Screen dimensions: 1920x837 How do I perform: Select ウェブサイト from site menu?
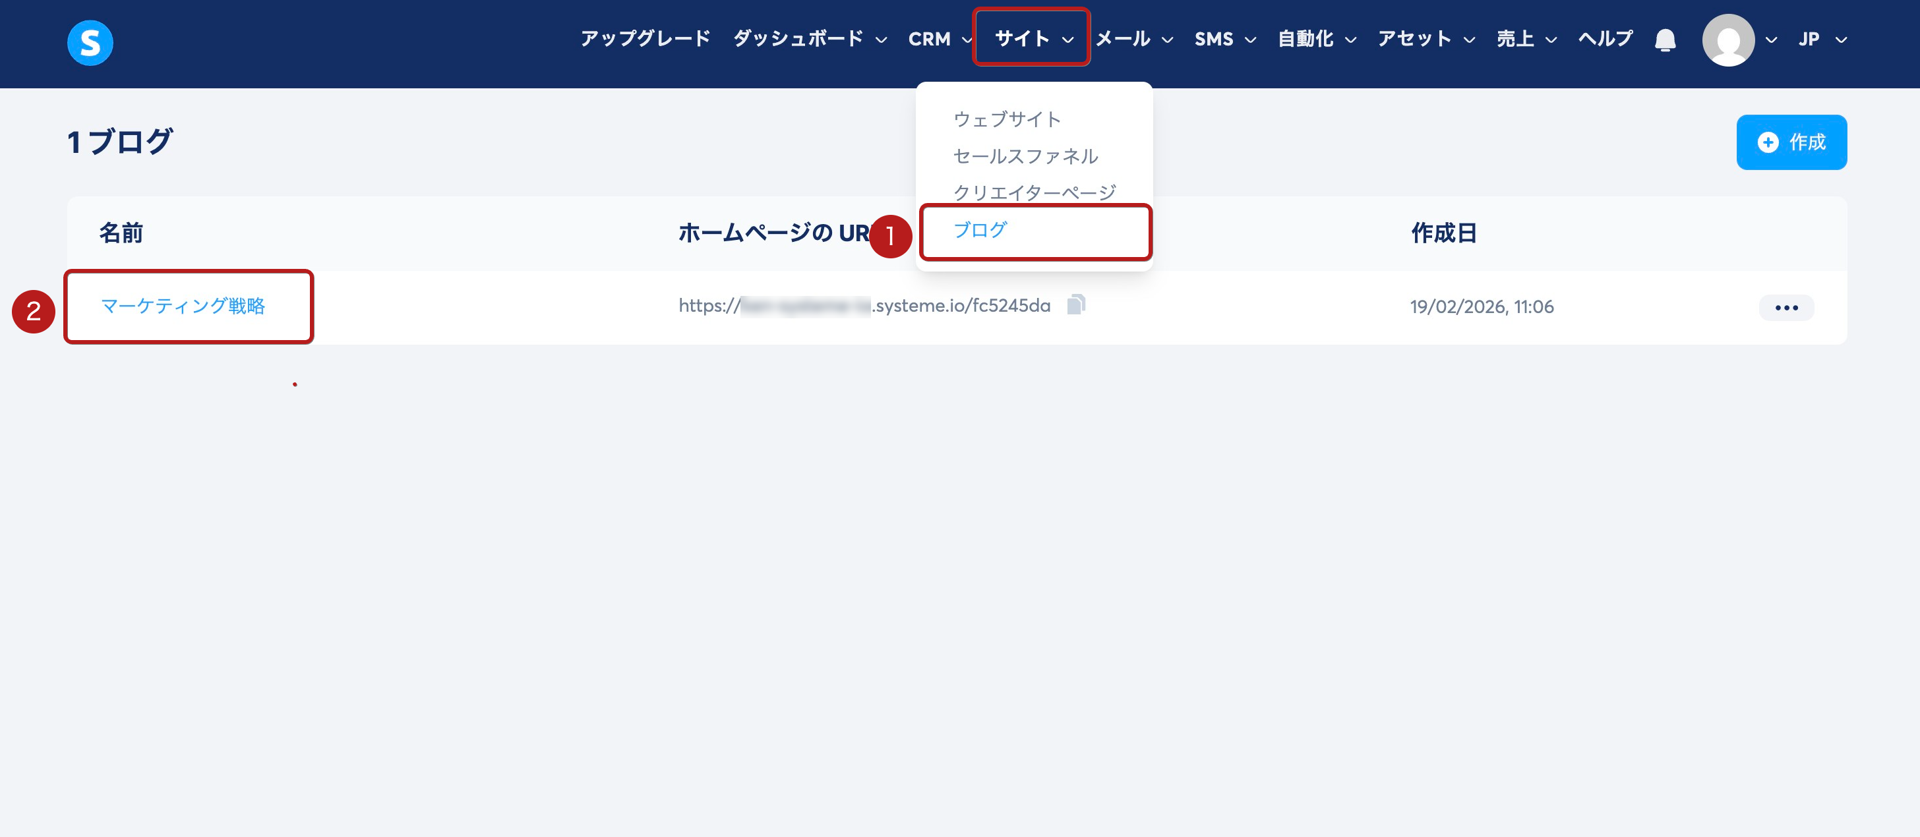[1006, 119]
